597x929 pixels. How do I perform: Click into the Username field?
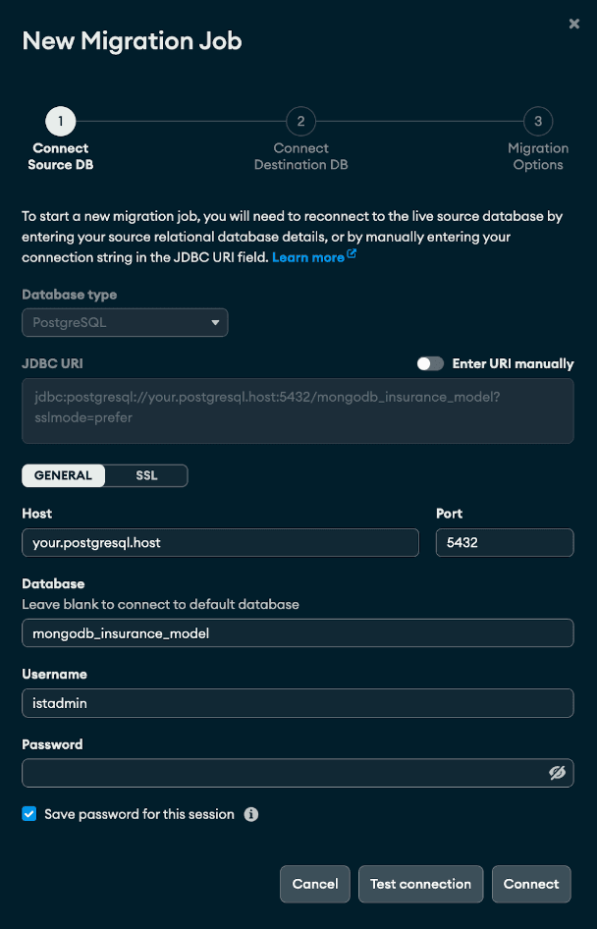(298, 703)
